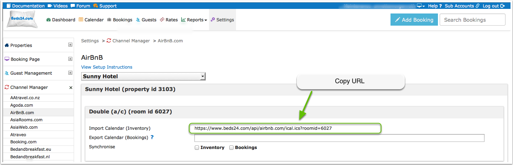Click the AirBnB.com breadcrumb
The width and height of the screenshot is (513, 165).
[170, 41]
